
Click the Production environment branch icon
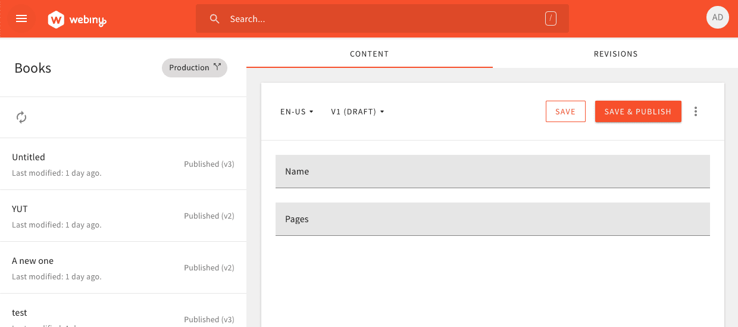coord(217,67)
